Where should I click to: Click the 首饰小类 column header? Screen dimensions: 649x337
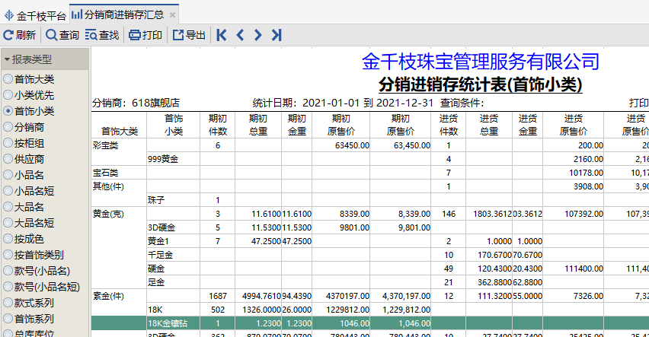174,125
